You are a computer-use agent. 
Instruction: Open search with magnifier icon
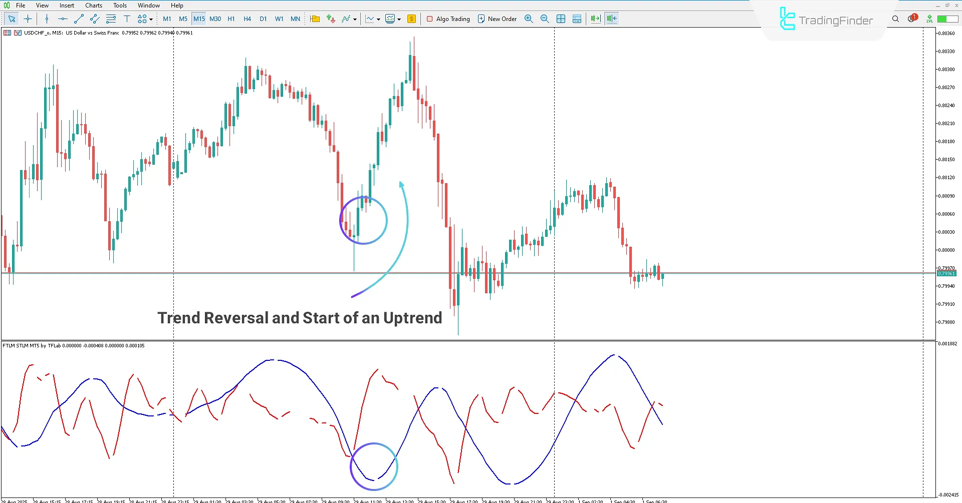coord(895,19)
